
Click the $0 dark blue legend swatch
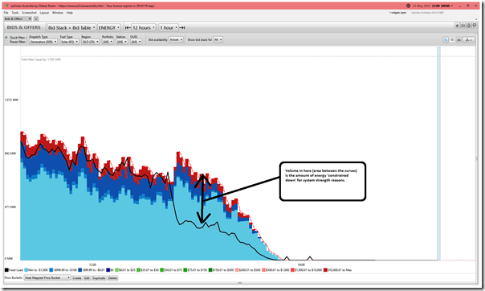(108, 270)
